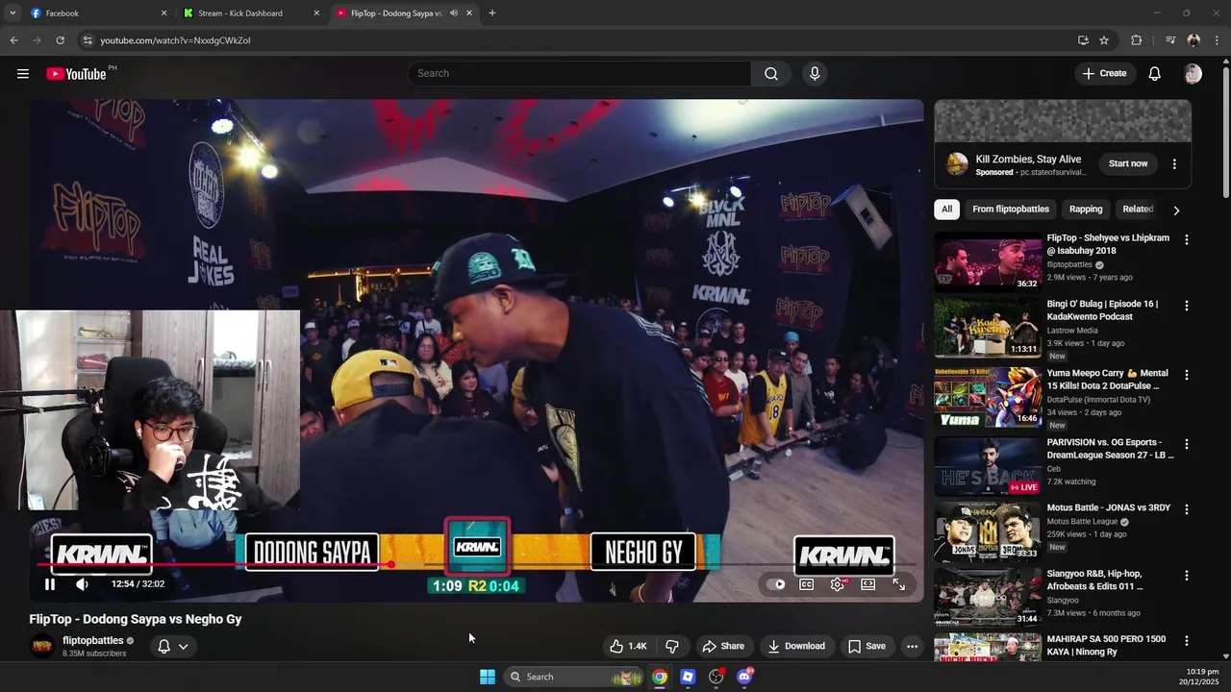Open the Shehyee vs Lhipkram video thumbnail
The height and width of the screenshot is (692, 1231).
(x=988, y=260)
